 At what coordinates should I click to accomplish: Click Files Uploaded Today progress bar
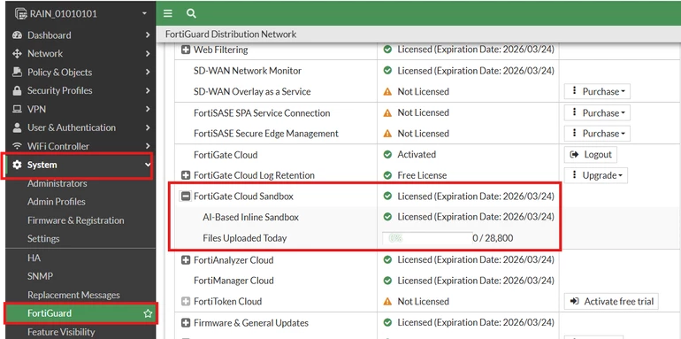[427, 238]
